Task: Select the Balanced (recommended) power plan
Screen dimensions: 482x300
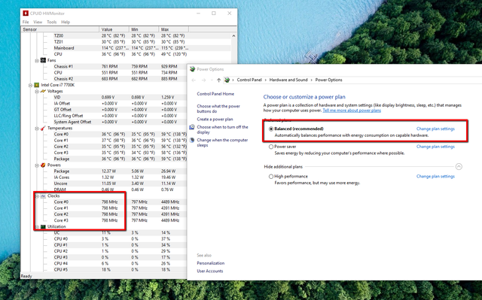Action: pyautogui.click(x=271, y=129)
